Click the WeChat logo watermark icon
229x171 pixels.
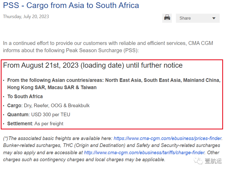click(198, 161)
